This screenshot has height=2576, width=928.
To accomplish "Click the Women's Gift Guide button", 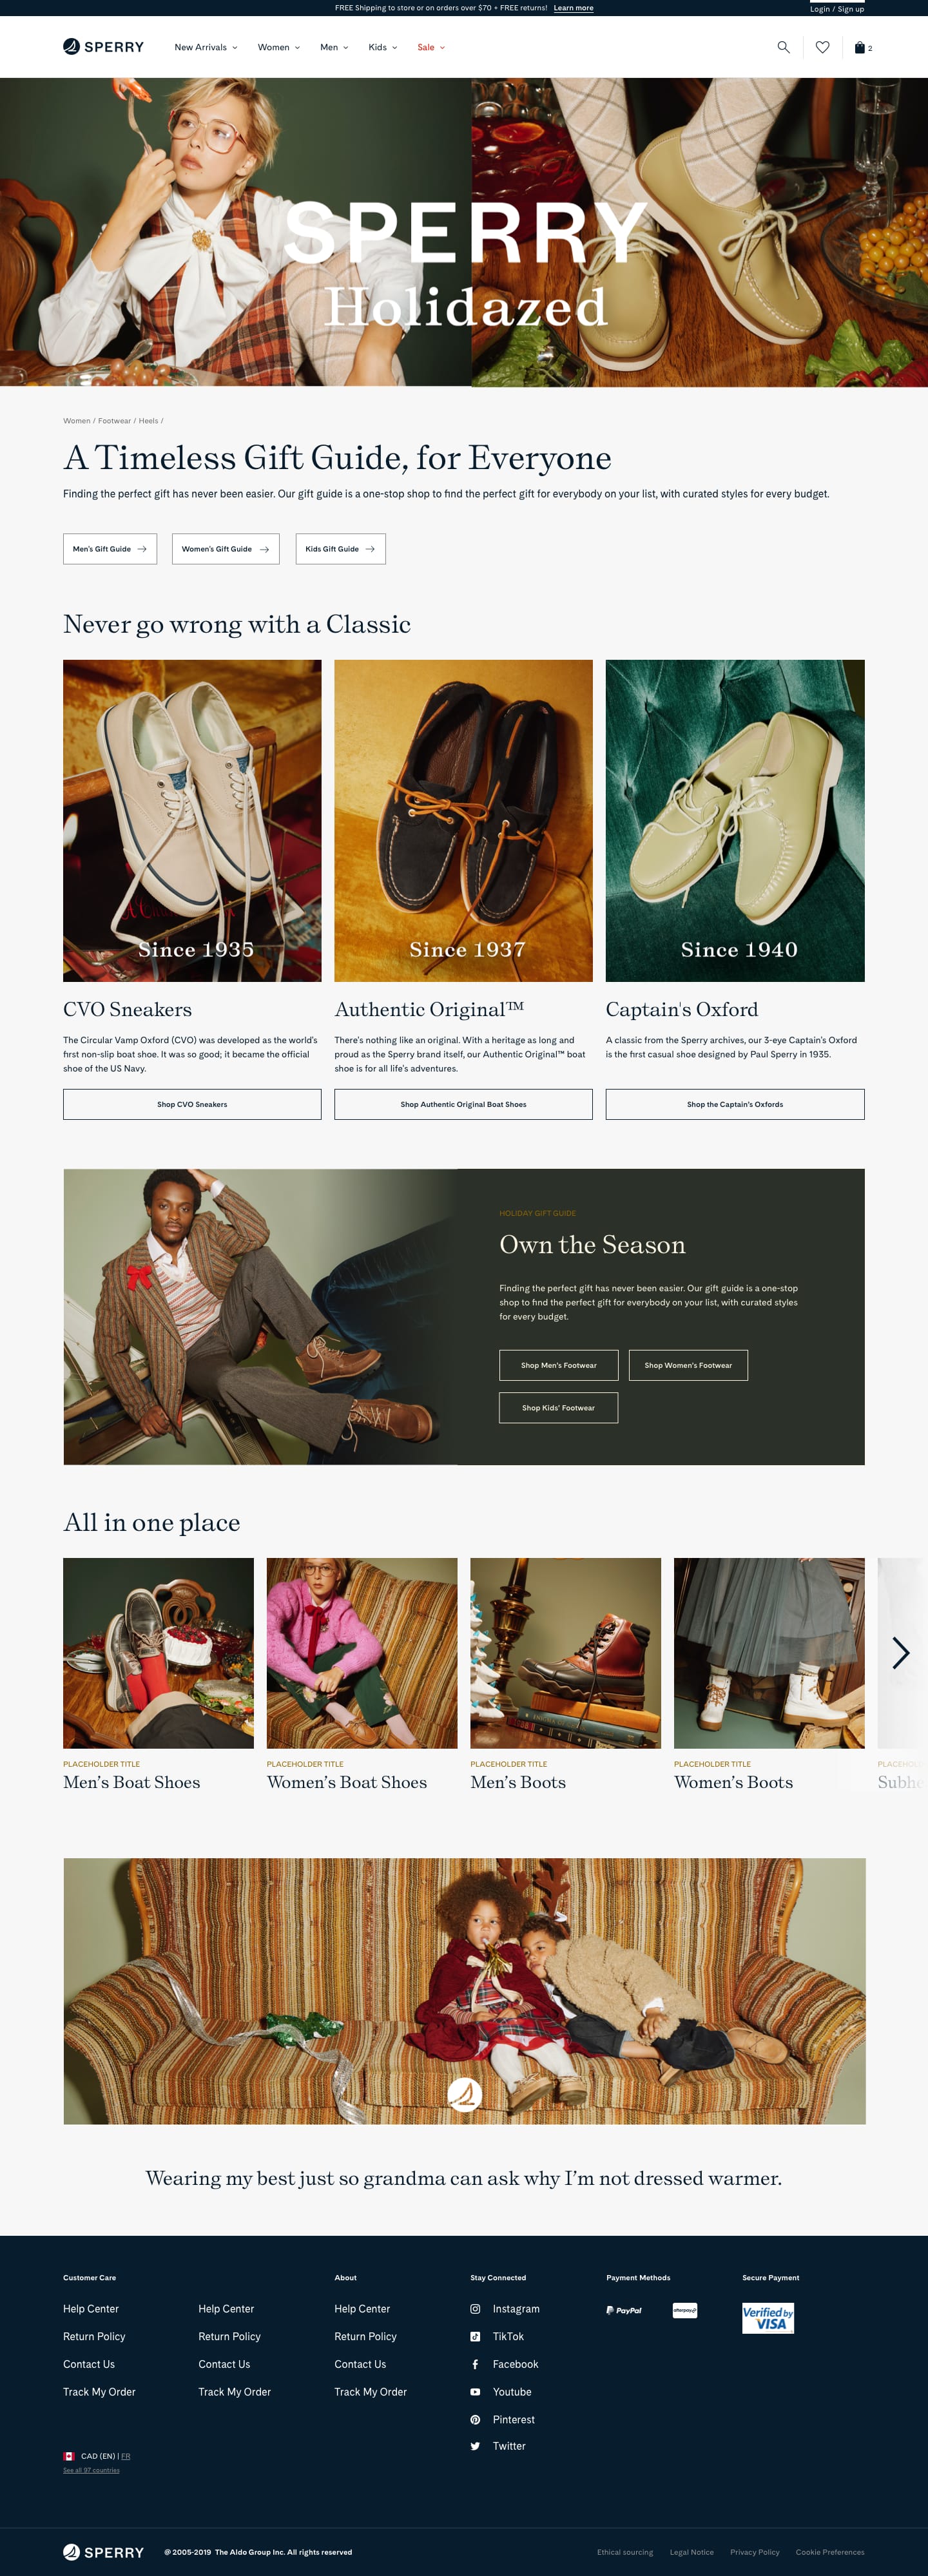I will tap(225, 549).
